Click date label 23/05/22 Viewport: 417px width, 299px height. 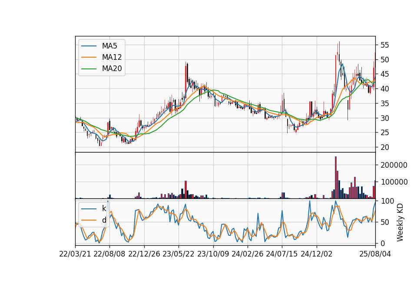pyautogui.click(x=179, y=254)
